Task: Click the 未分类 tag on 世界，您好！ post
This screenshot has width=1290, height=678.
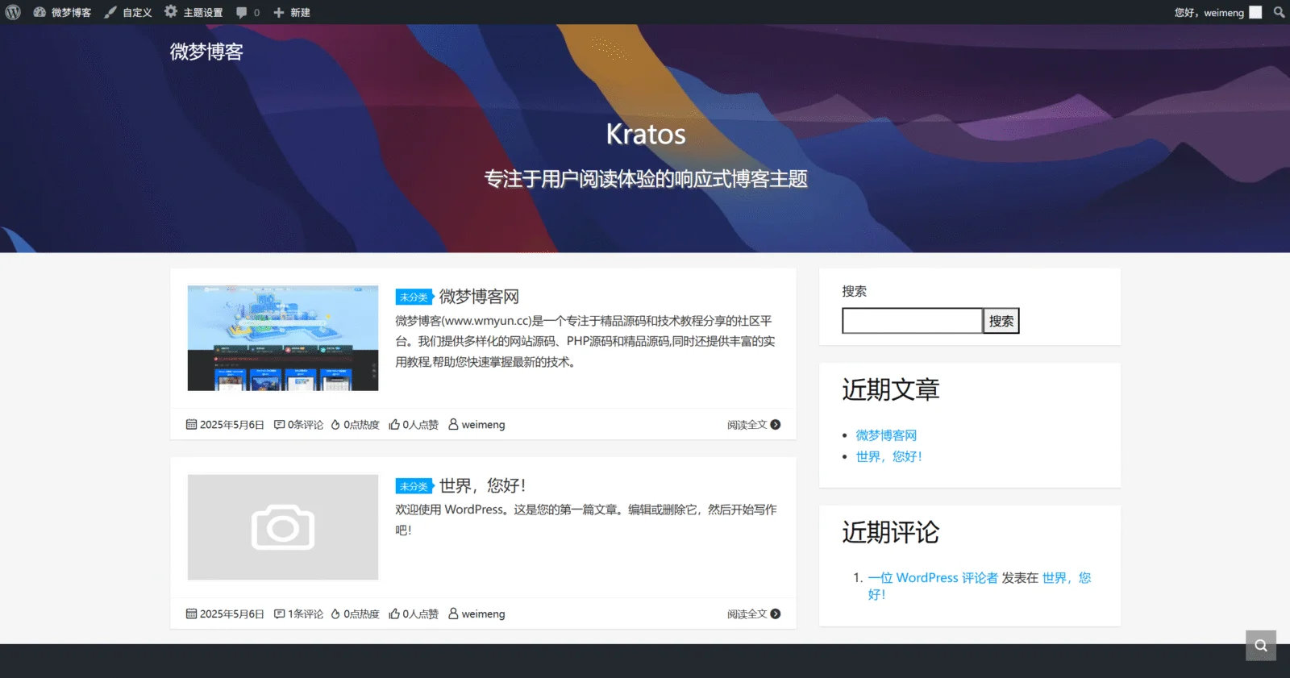Action: (x=414, y=486)
